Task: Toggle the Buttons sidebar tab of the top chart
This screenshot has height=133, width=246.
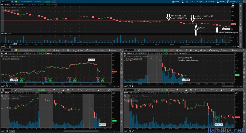Action: (240, 22)
